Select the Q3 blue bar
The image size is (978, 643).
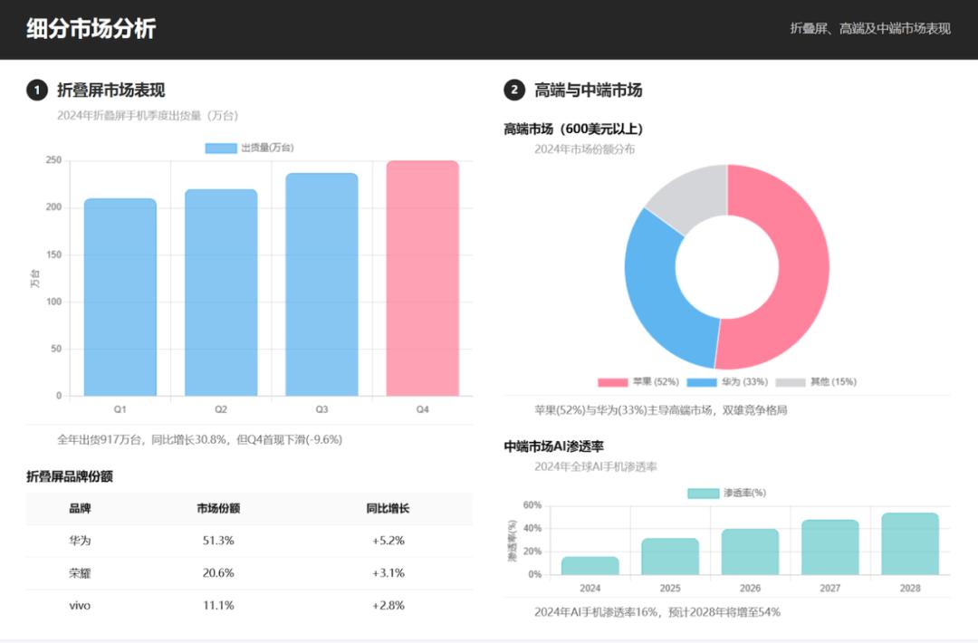pos(321,284)
